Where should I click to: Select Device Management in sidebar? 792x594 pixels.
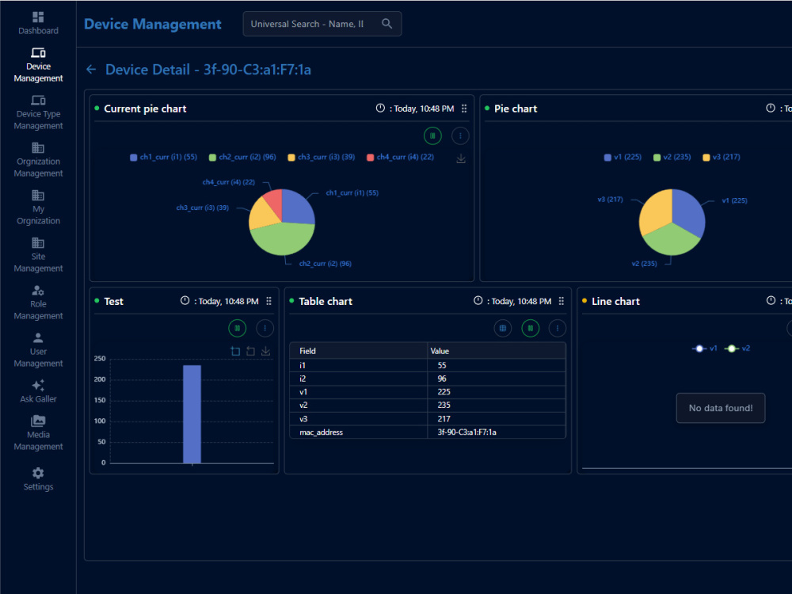(x=38, y=65)
